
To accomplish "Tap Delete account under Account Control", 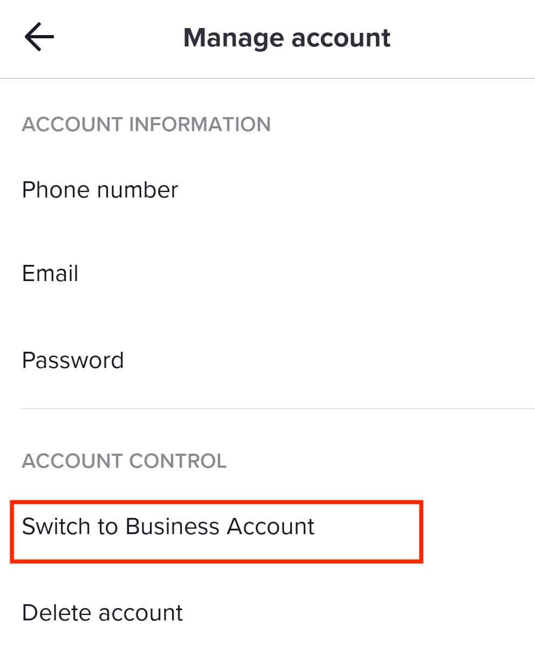I will (x=102, y=613).
